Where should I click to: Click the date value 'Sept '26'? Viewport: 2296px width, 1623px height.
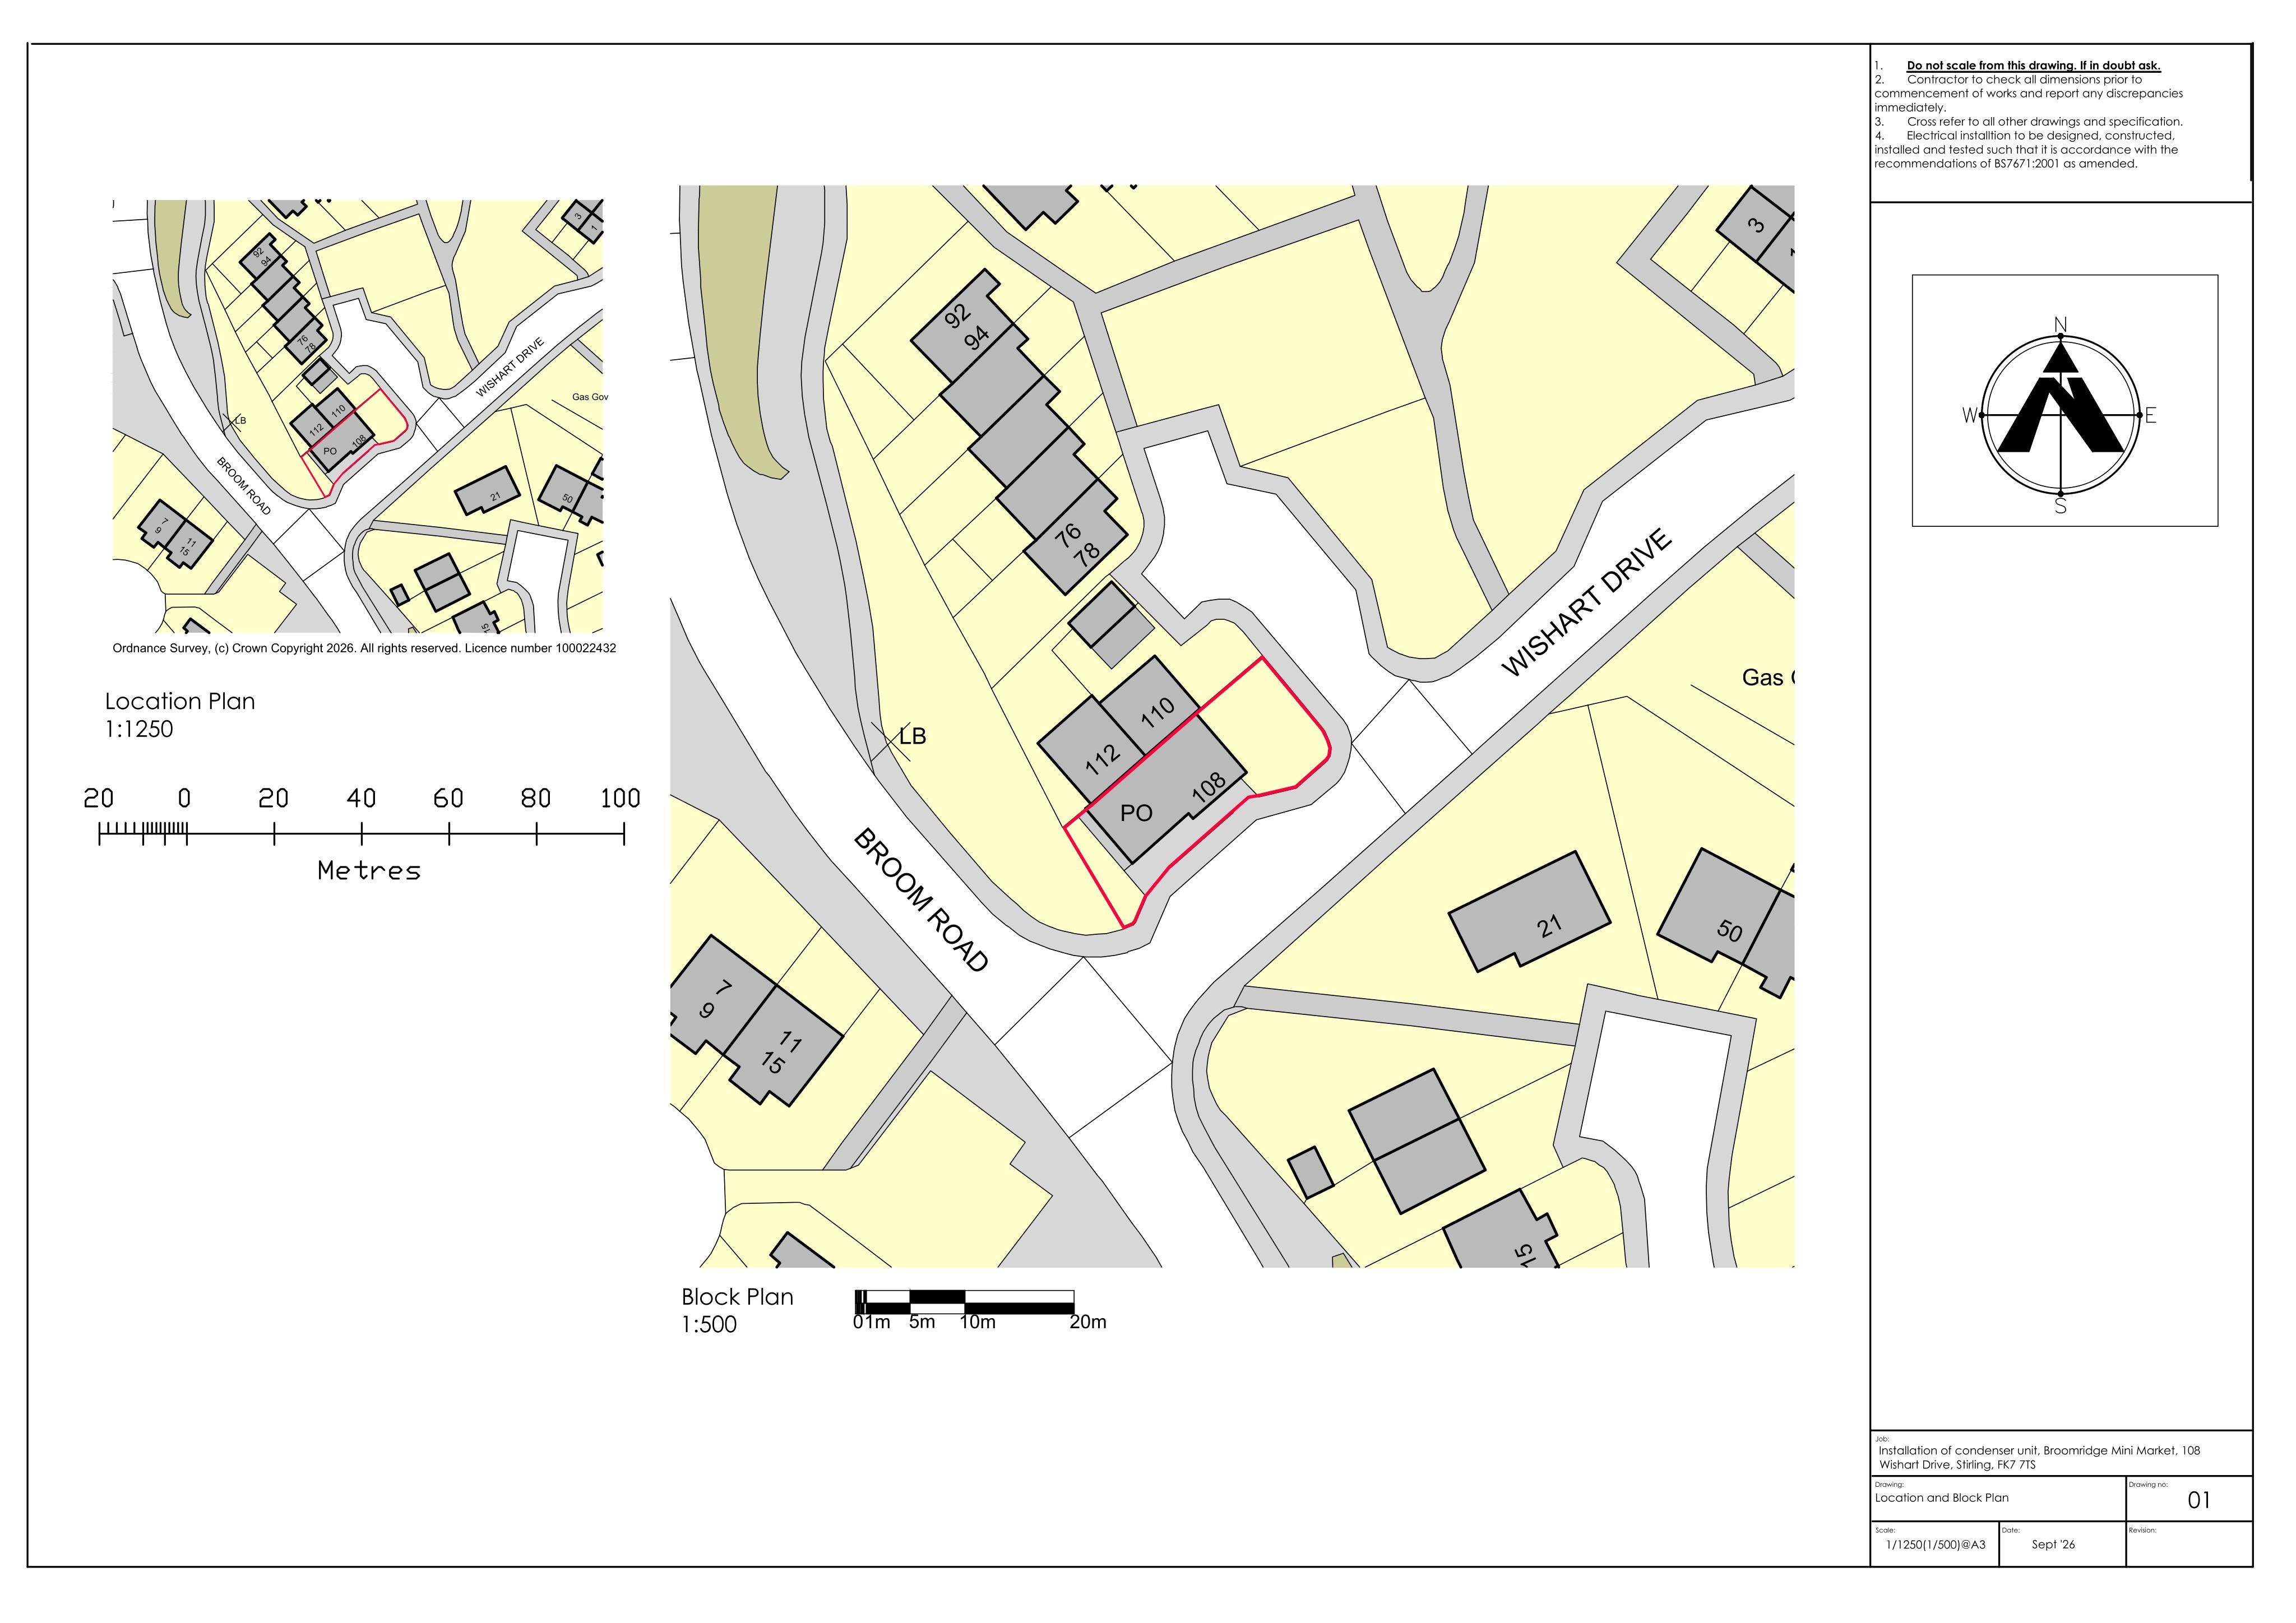(x=2053, y=1544)
